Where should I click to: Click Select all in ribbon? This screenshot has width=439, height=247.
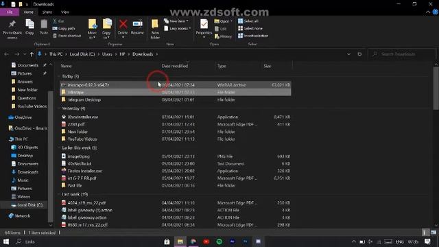click(x=248, y=21)
